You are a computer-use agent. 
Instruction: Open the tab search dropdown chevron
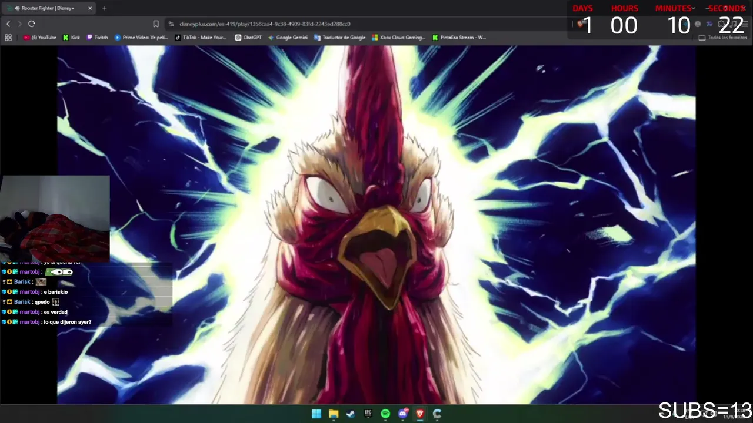[694, 8]
